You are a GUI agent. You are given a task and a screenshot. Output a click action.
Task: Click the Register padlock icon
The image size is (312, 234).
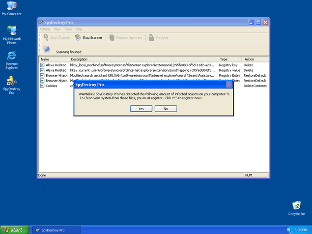point(151,37)
